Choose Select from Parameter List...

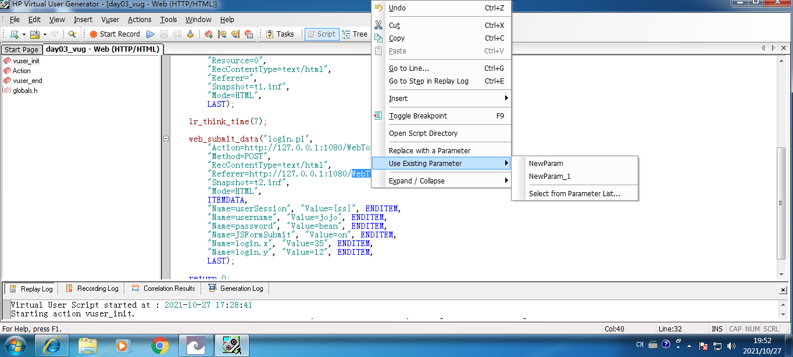(x=574, y=194)
